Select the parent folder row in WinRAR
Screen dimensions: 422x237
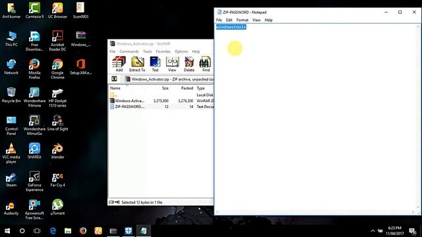162,95
